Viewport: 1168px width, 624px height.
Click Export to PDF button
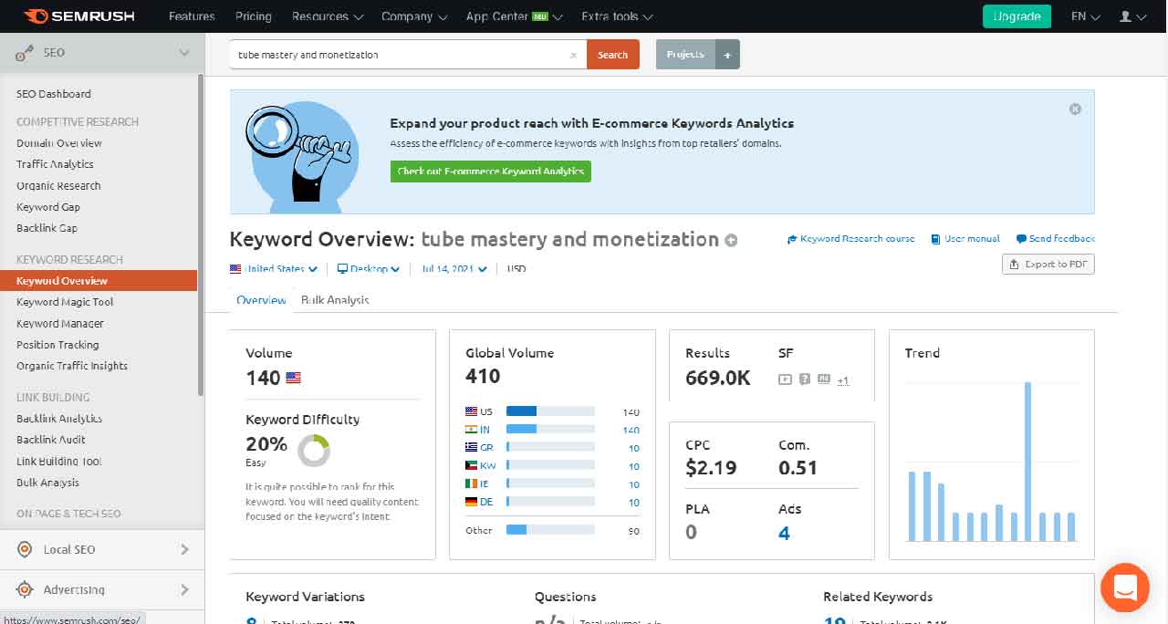(1048, 265)
